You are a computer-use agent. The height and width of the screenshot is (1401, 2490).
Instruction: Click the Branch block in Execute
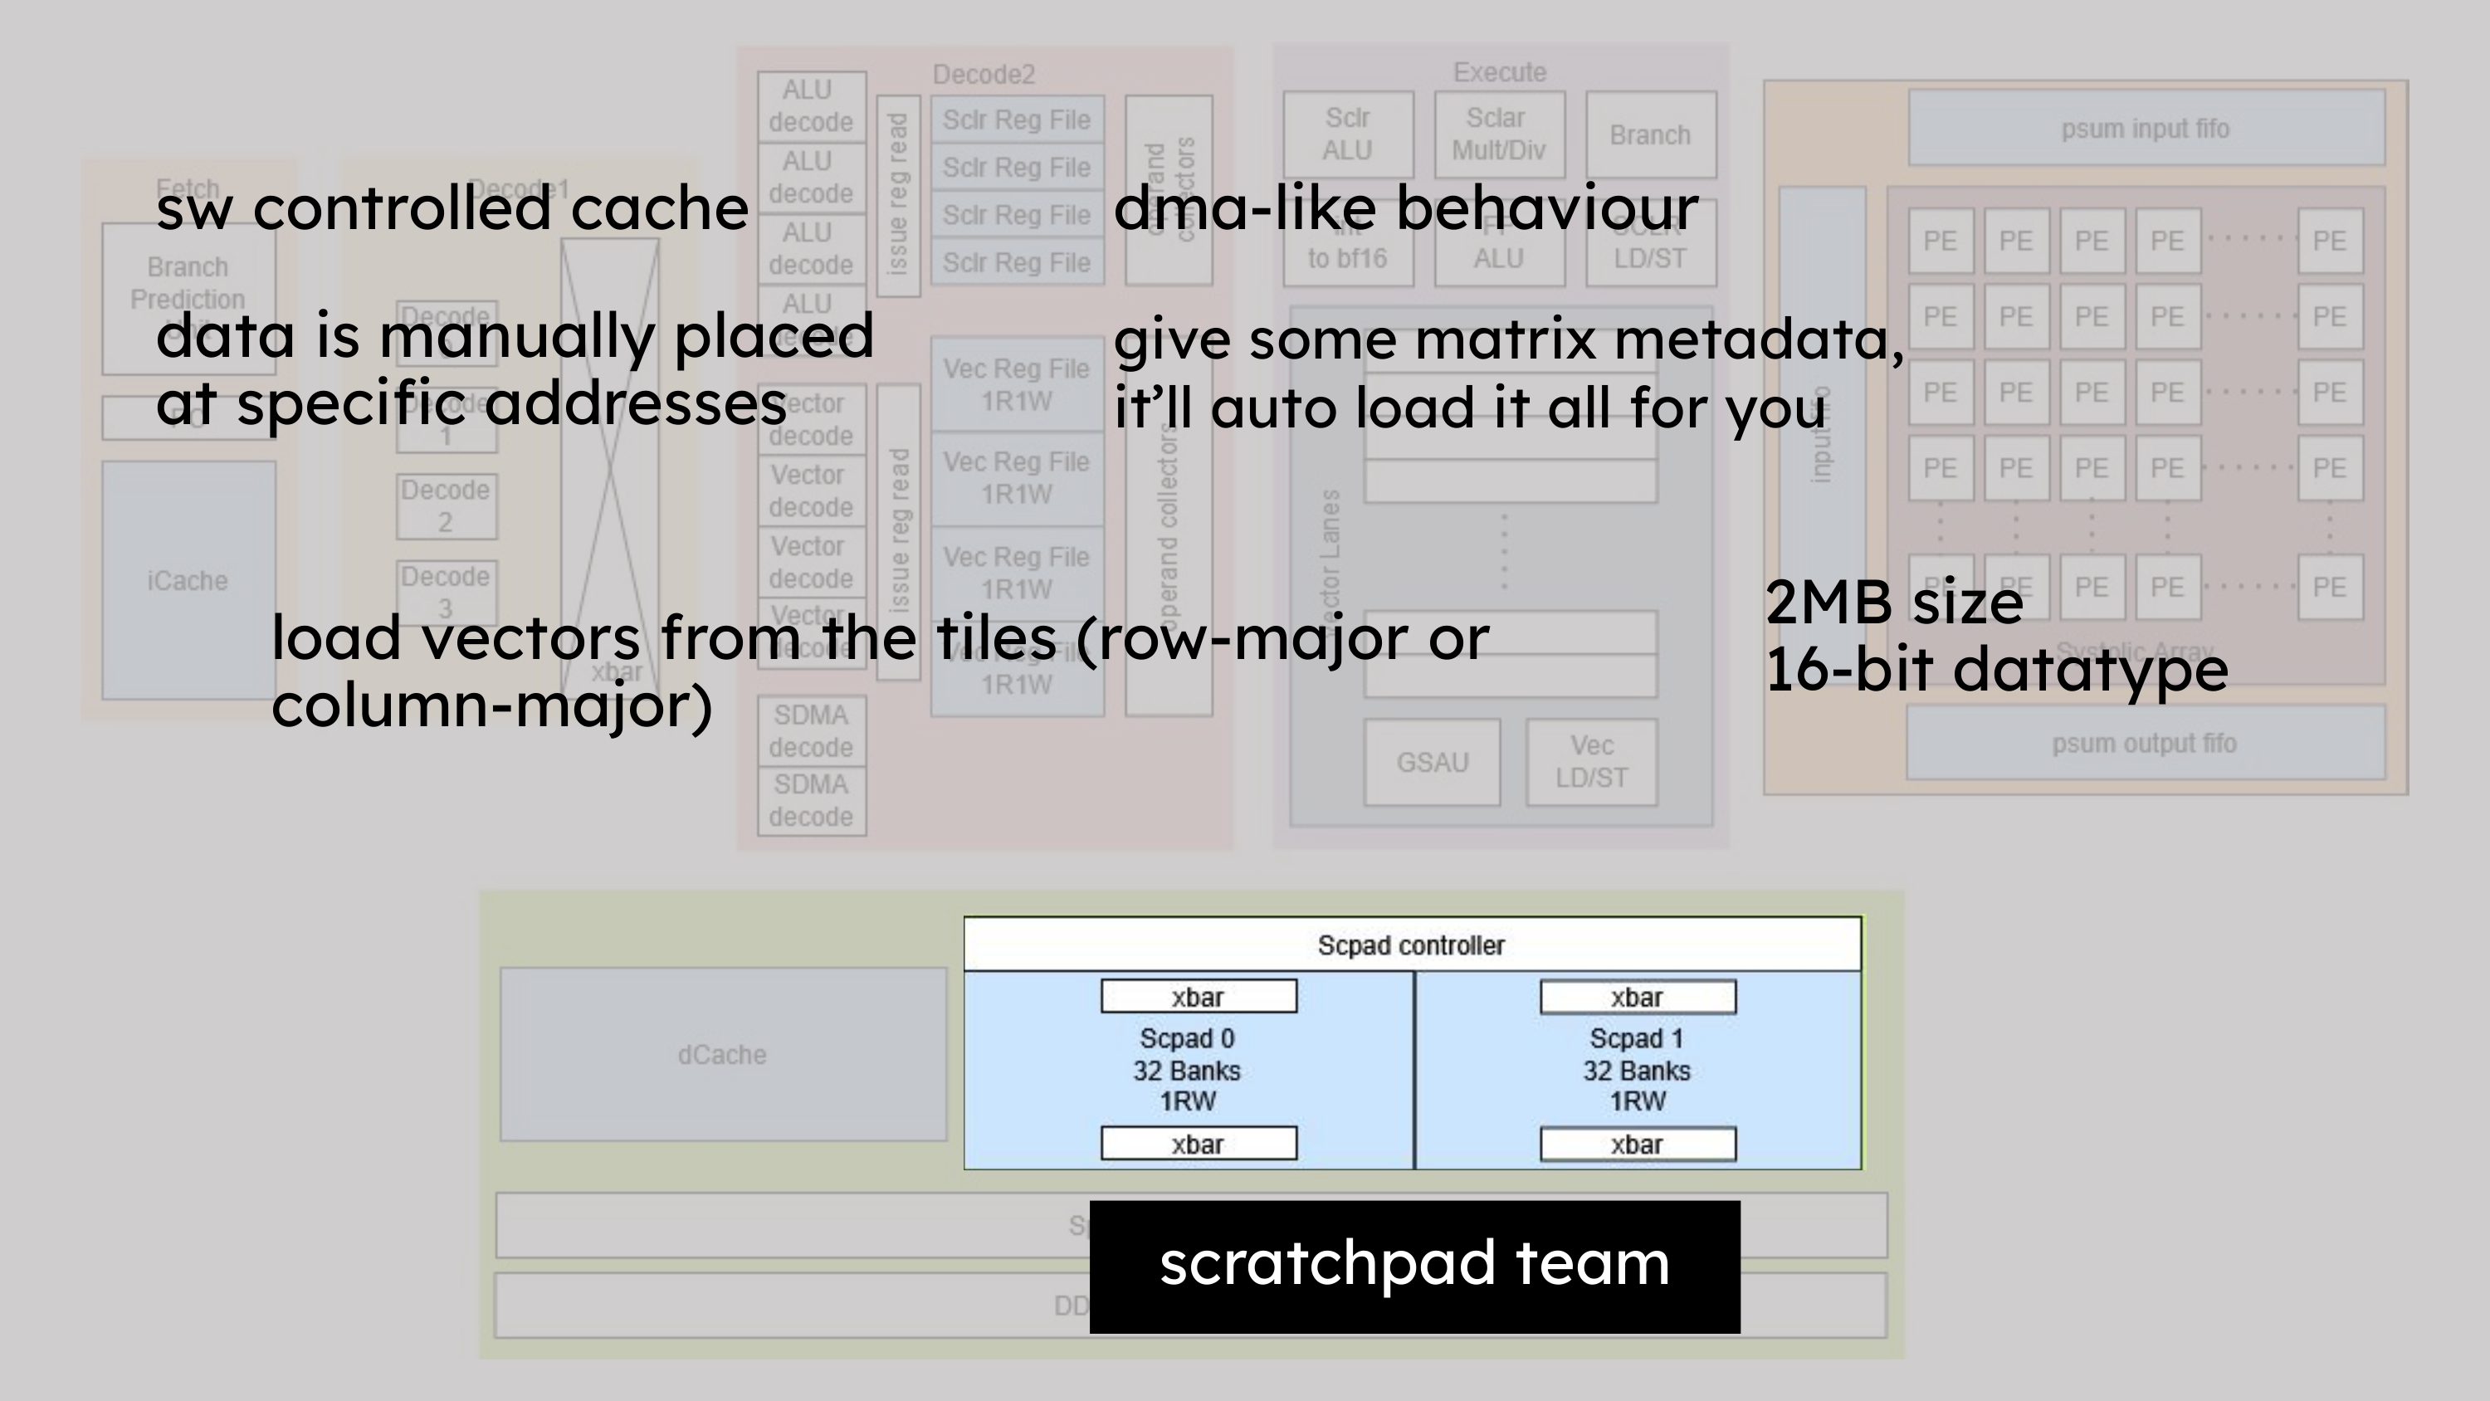click(1650, 135)
